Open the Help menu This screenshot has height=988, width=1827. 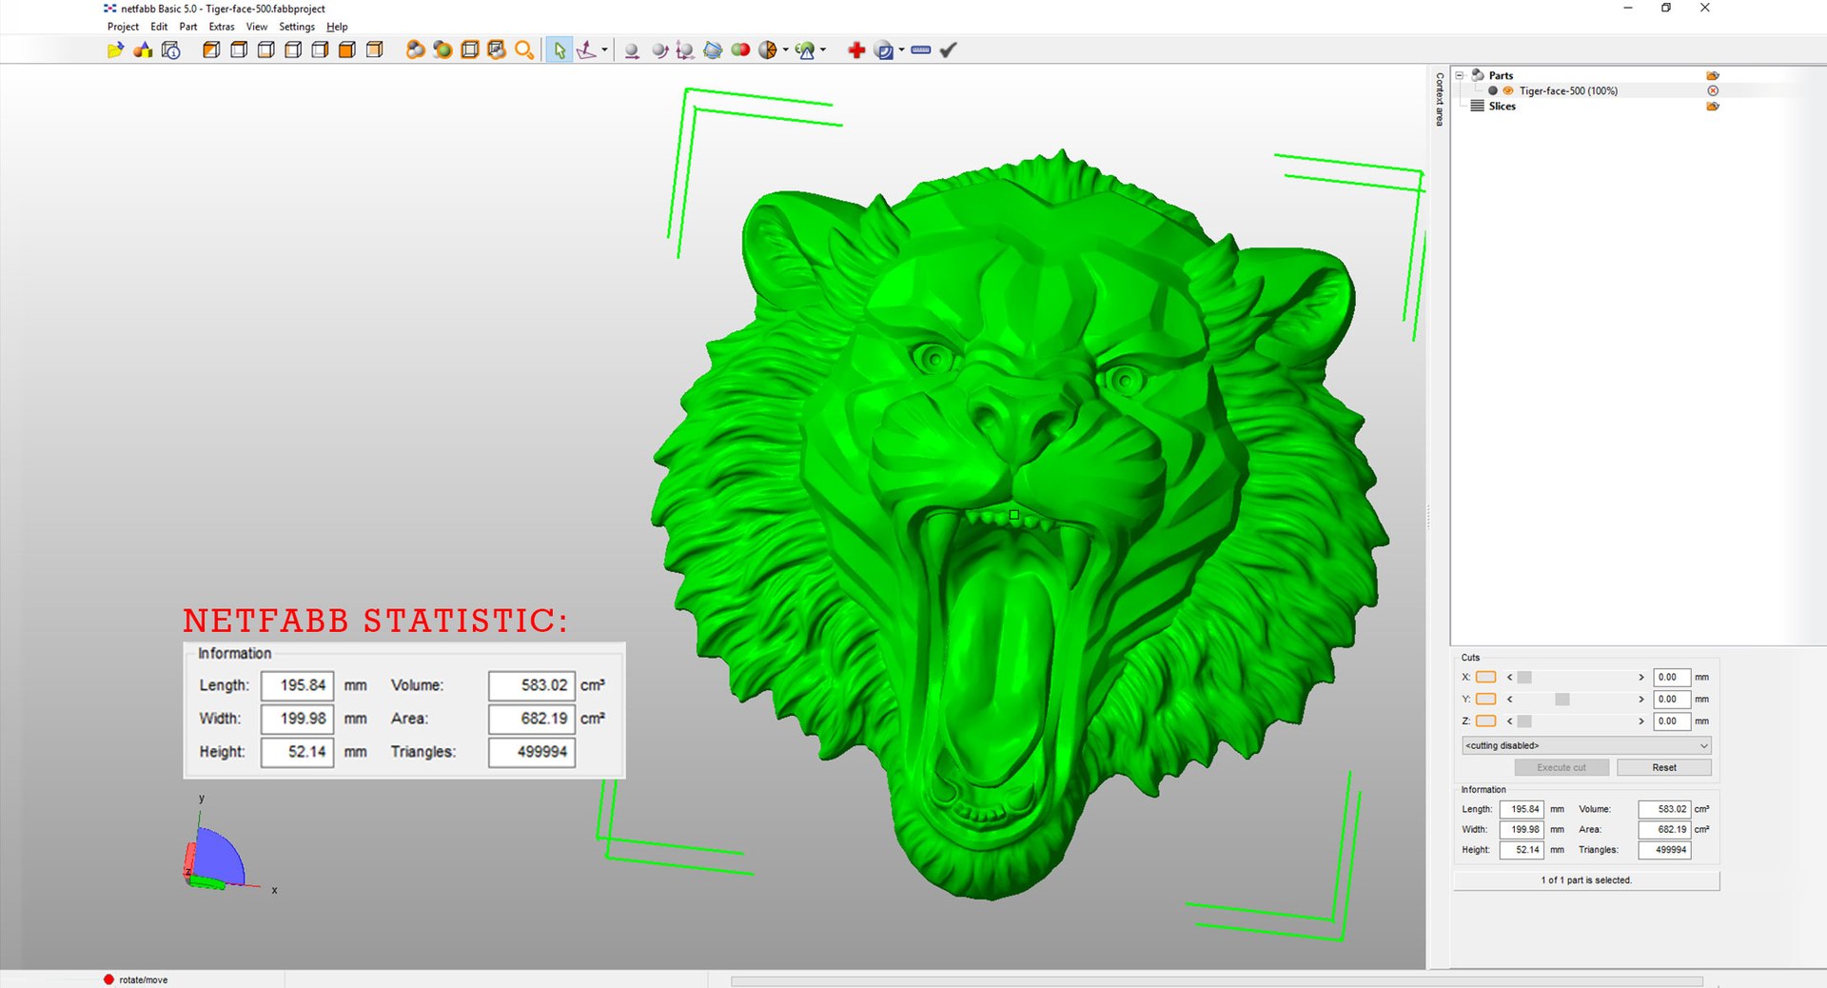point(337,27)
